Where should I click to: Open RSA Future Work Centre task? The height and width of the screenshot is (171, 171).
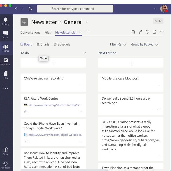53,105
